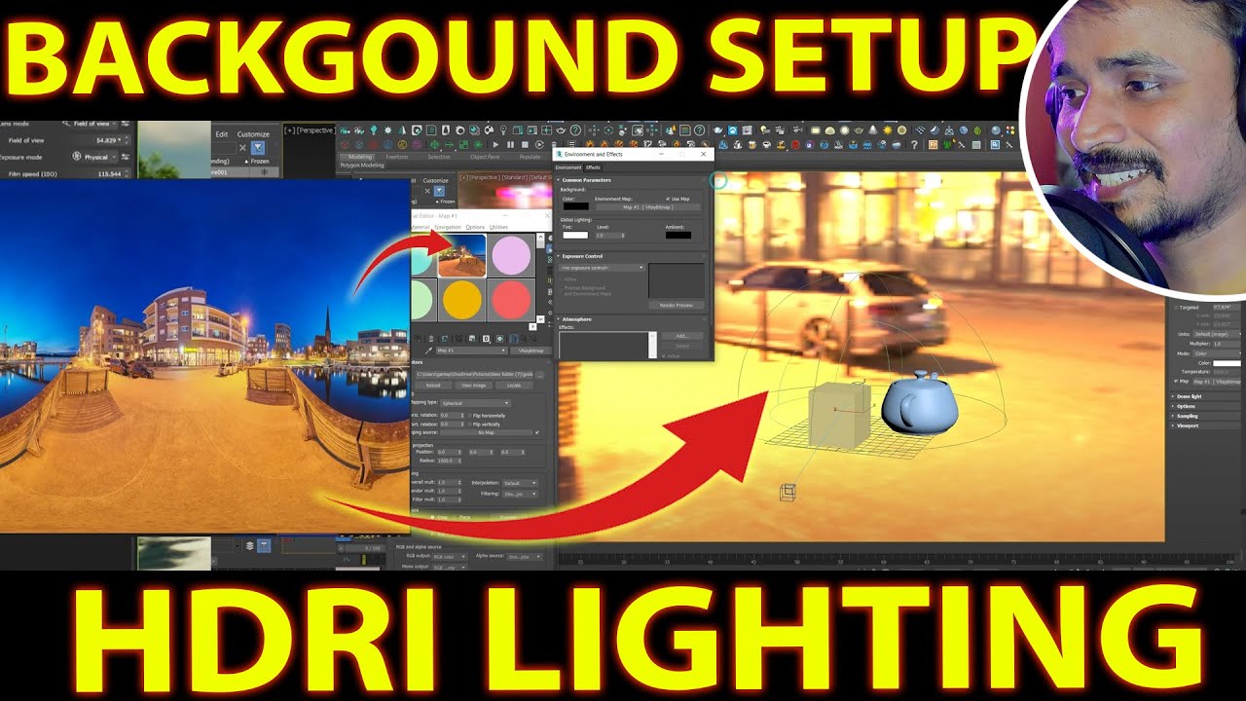This screenshot has width=1246, height=701.
Task: Toggle Flip horizontally checkbox
Action: click(x=469, y=416)
